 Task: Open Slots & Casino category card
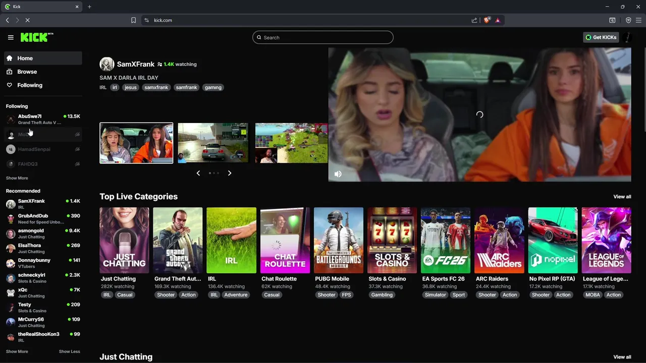click(x=392, y=240)
